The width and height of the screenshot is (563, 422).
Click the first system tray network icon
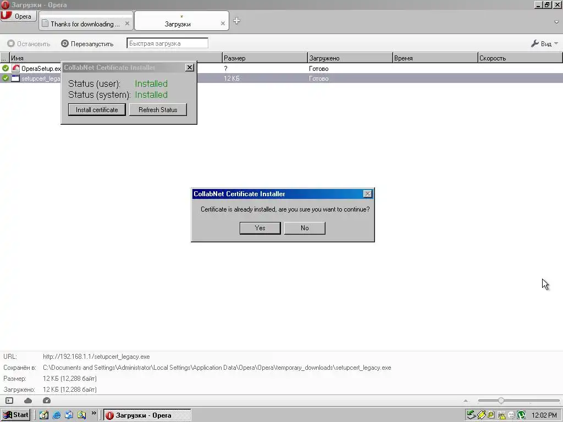471,415
